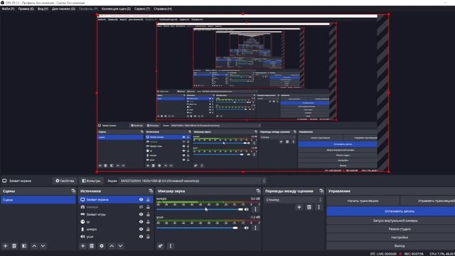Image resolution: width=455 pixels, height=256 pixels.
Task: Undock the Сцены panel
Action: tap(73, 191)
